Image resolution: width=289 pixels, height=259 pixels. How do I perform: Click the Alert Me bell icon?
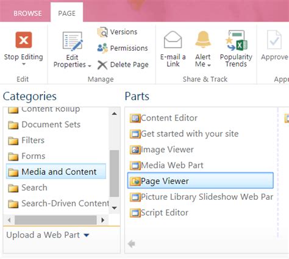pos(203,40)
